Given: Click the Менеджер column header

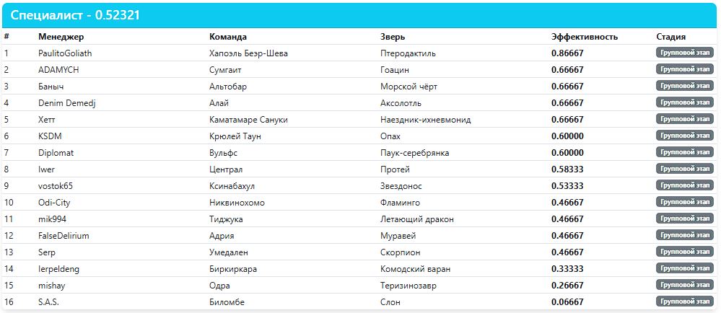Looking at the screenshot, I should tap(61, 37).
